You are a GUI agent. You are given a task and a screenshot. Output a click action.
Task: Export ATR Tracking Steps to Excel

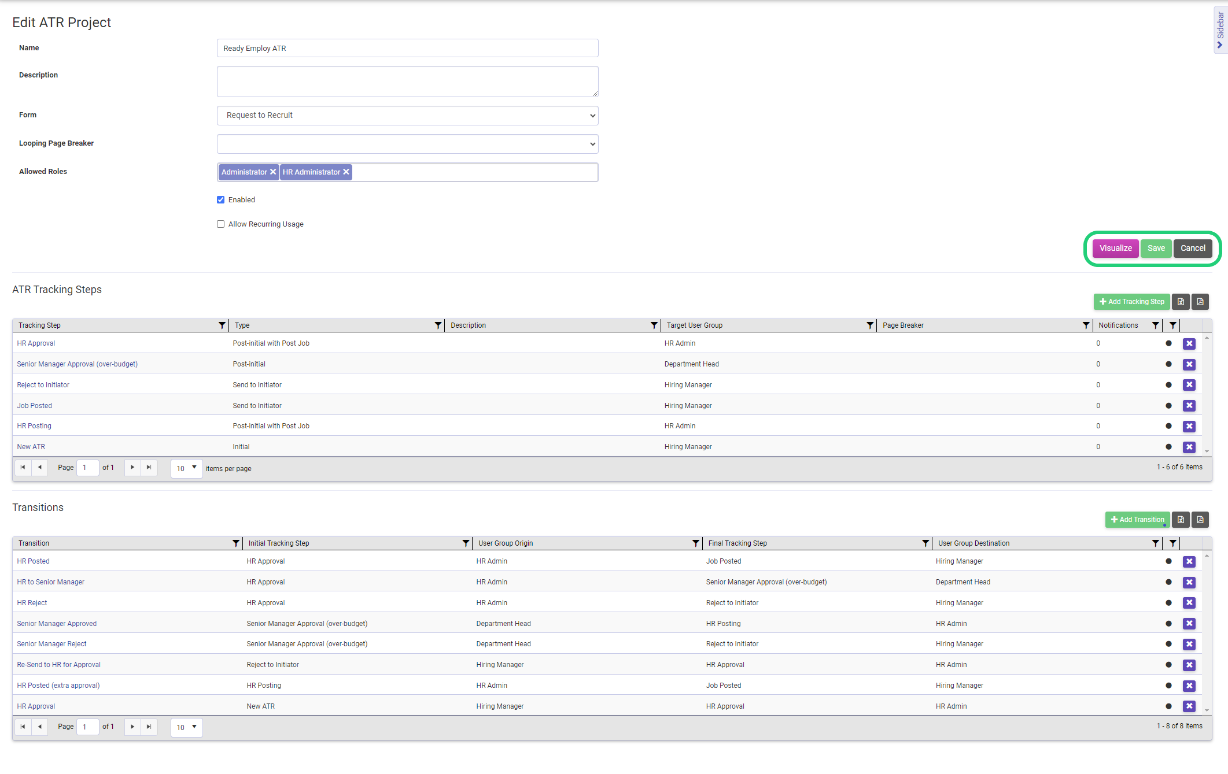tap(1181, 302)
